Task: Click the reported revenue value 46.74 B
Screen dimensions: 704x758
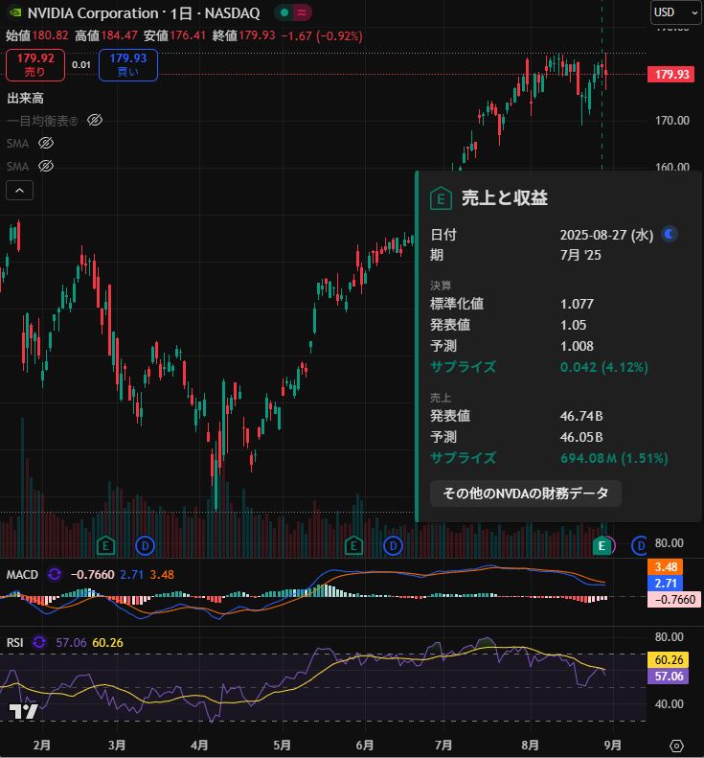Action: coord(581,416)
